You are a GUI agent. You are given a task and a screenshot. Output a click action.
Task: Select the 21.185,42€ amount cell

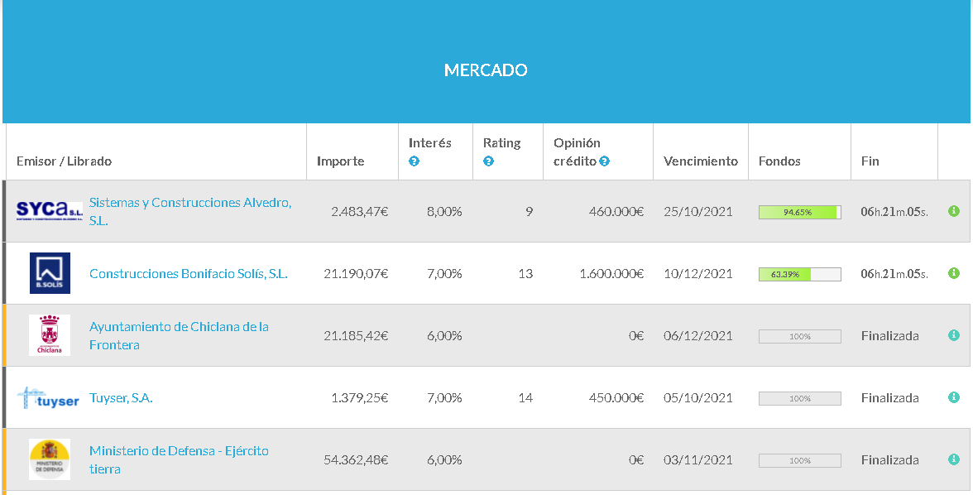click(x=356, y=336)
